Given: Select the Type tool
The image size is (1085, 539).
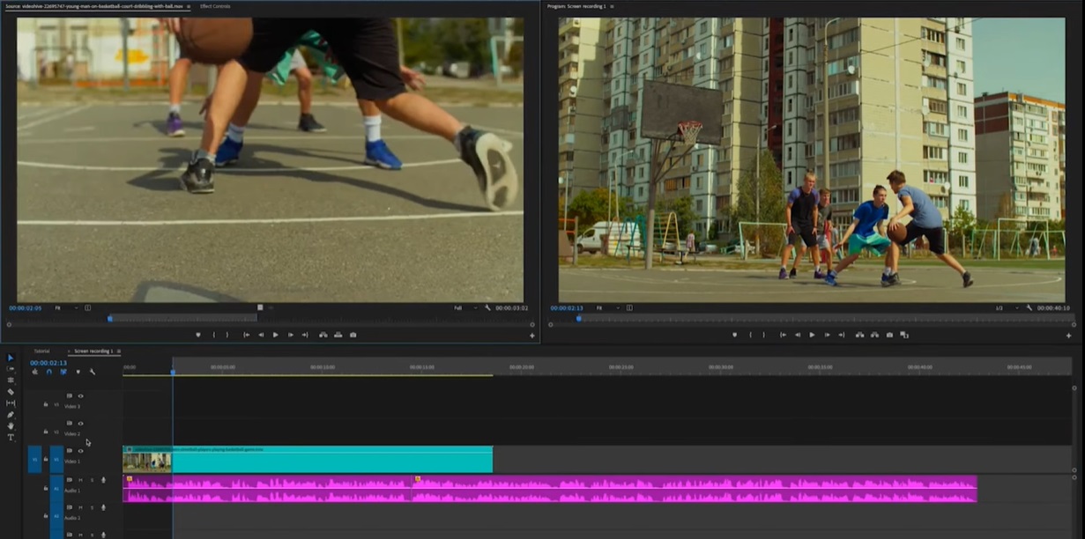Looking at the screenshot, I should point(11,438).
